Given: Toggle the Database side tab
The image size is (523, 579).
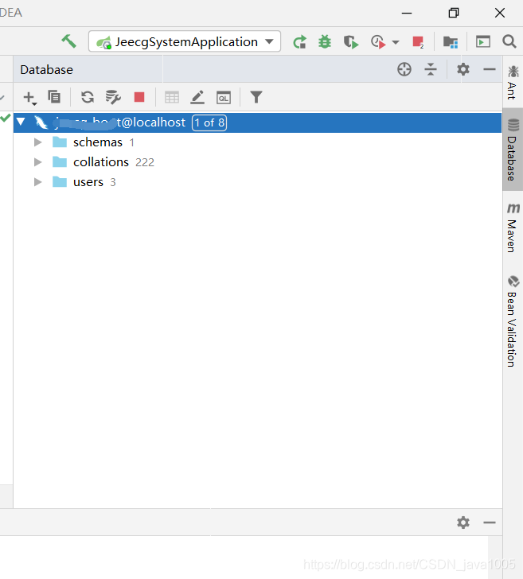Looking at the screenshot, I should click(513, 150).
